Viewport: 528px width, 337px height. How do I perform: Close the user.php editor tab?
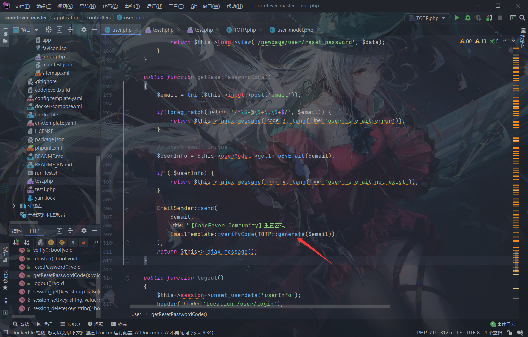tap(136, 30)
